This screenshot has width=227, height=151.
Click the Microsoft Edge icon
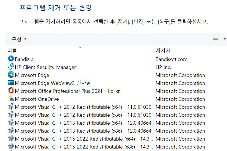point(11,75)
